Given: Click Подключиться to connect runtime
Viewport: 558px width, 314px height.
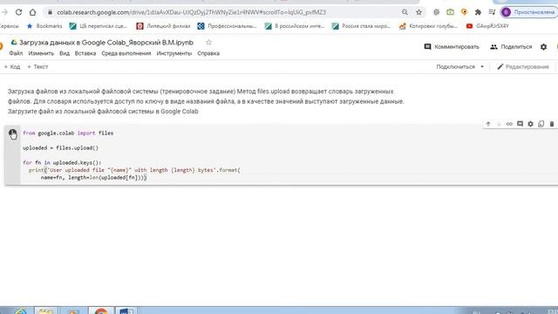Looking at the screenshot, I should [455, 66].
